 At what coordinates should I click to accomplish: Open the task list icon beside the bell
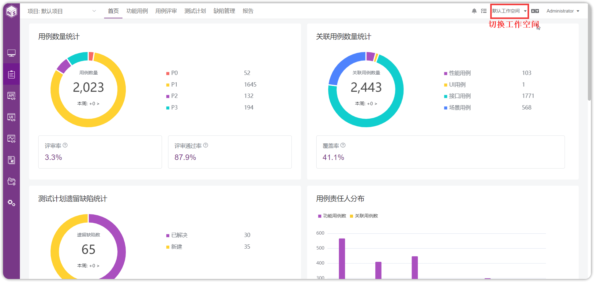click(x=484, y=11)
